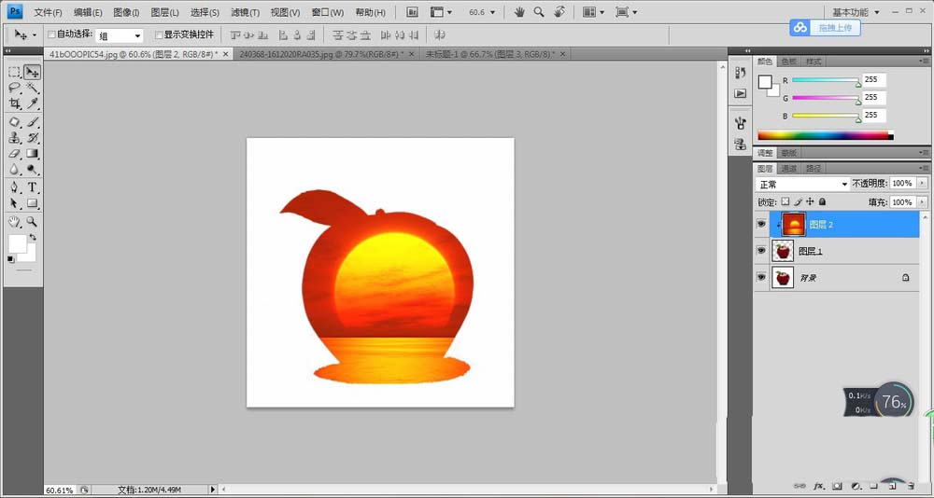This screenshot has height=498, width=934.
Task: Select the Zoom tool in toolbox
Action: point(32,222)
